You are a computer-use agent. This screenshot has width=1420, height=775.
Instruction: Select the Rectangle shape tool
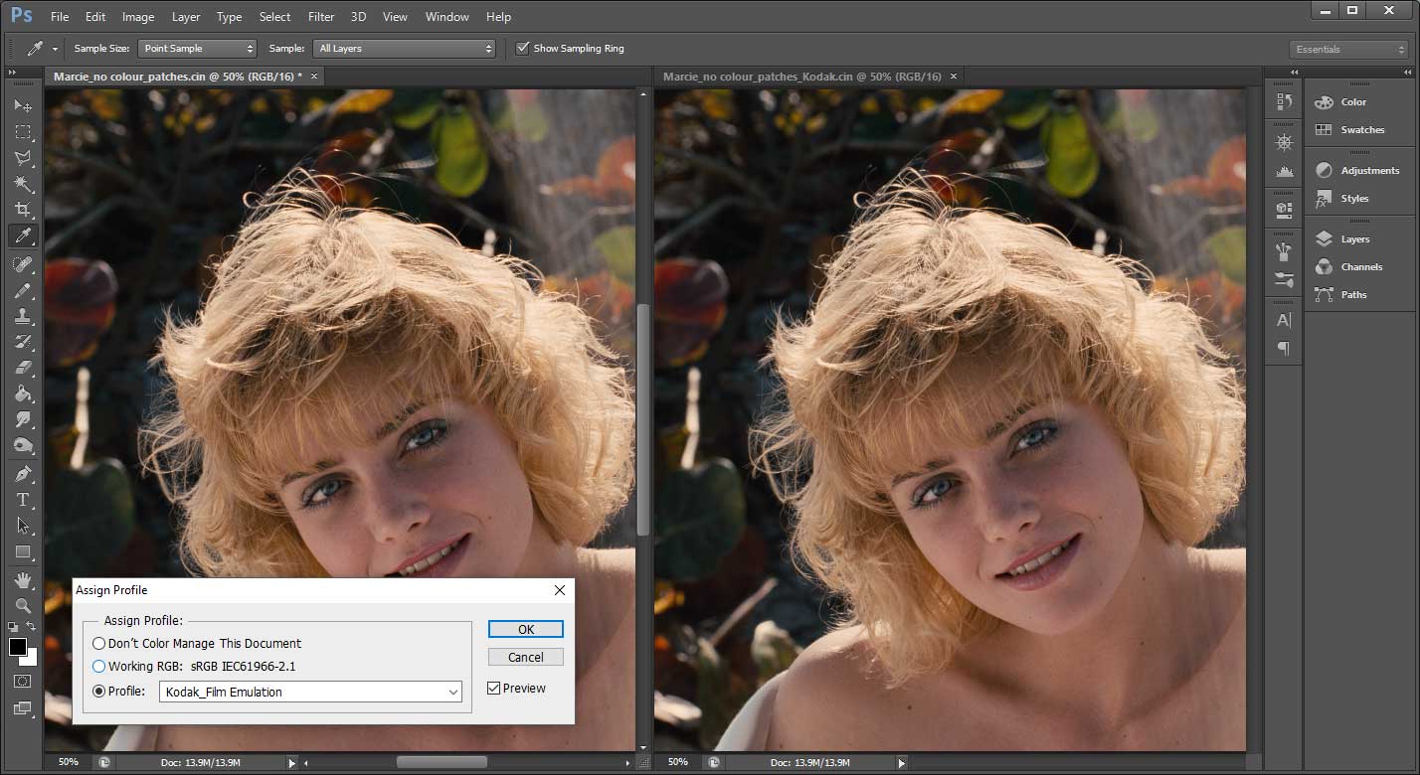point(23,551)
